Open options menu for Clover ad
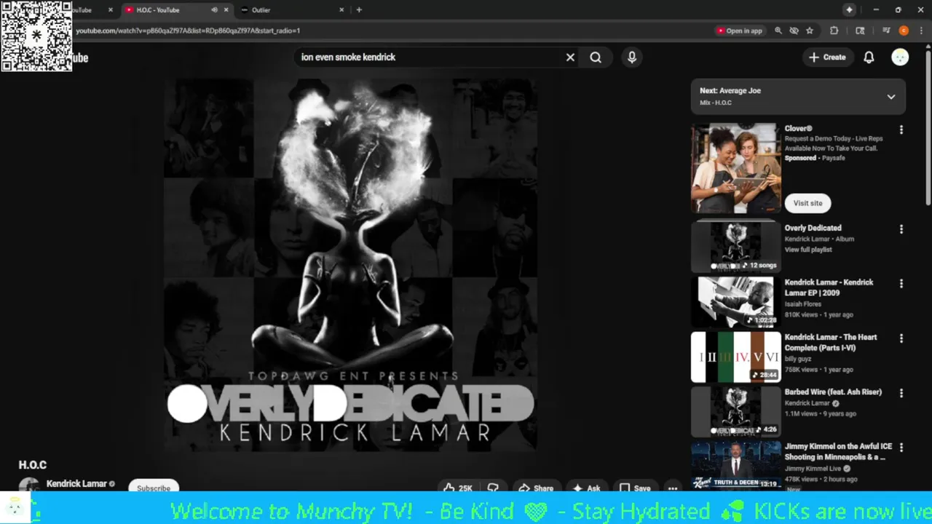This screenshot has height=524, width=932. (x=901, y=130)
